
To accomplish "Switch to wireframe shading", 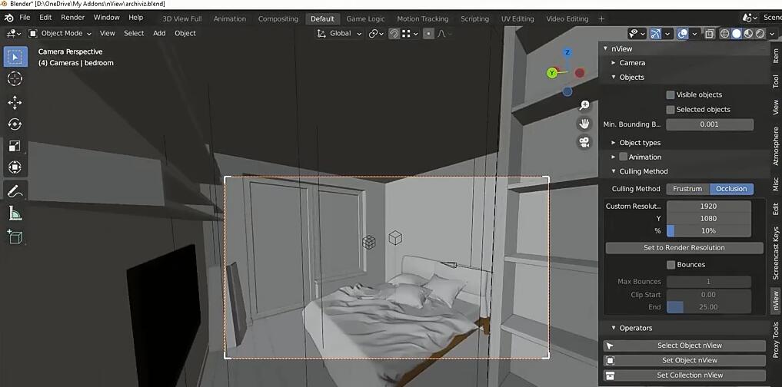I will (724, 33).
